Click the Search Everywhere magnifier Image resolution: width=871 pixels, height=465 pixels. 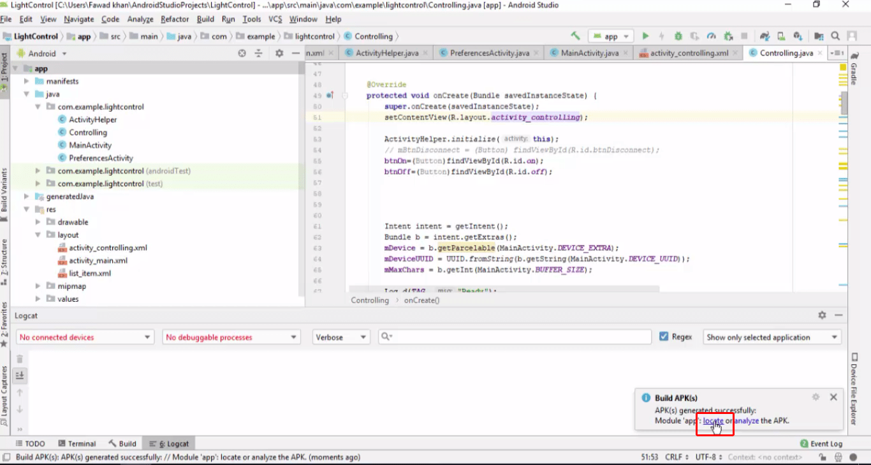[835, 36]
